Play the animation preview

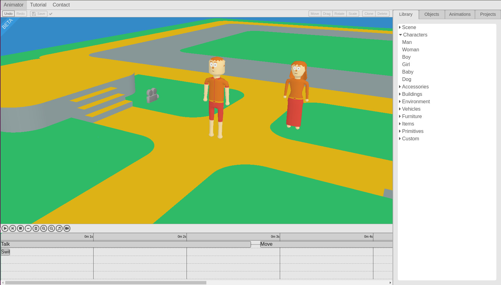5,228
